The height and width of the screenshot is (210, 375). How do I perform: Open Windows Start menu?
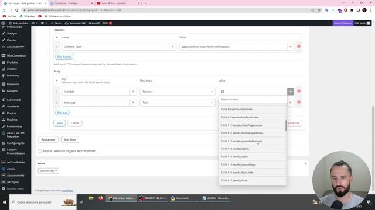coord(5,202)
